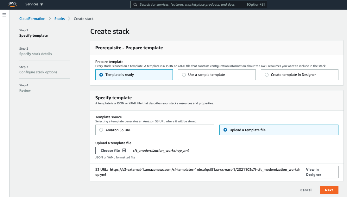Open the hamburger side navigation menu
The image size is (347, 197).
tap(4, 15)
